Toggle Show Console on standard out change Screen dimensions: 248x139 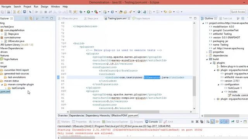pos(222,122)
